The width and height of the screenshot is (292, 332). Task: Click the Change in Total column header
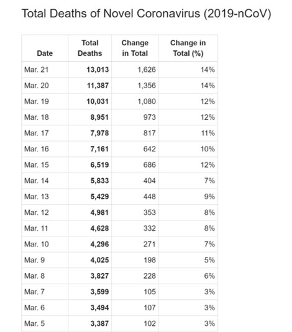135,48
